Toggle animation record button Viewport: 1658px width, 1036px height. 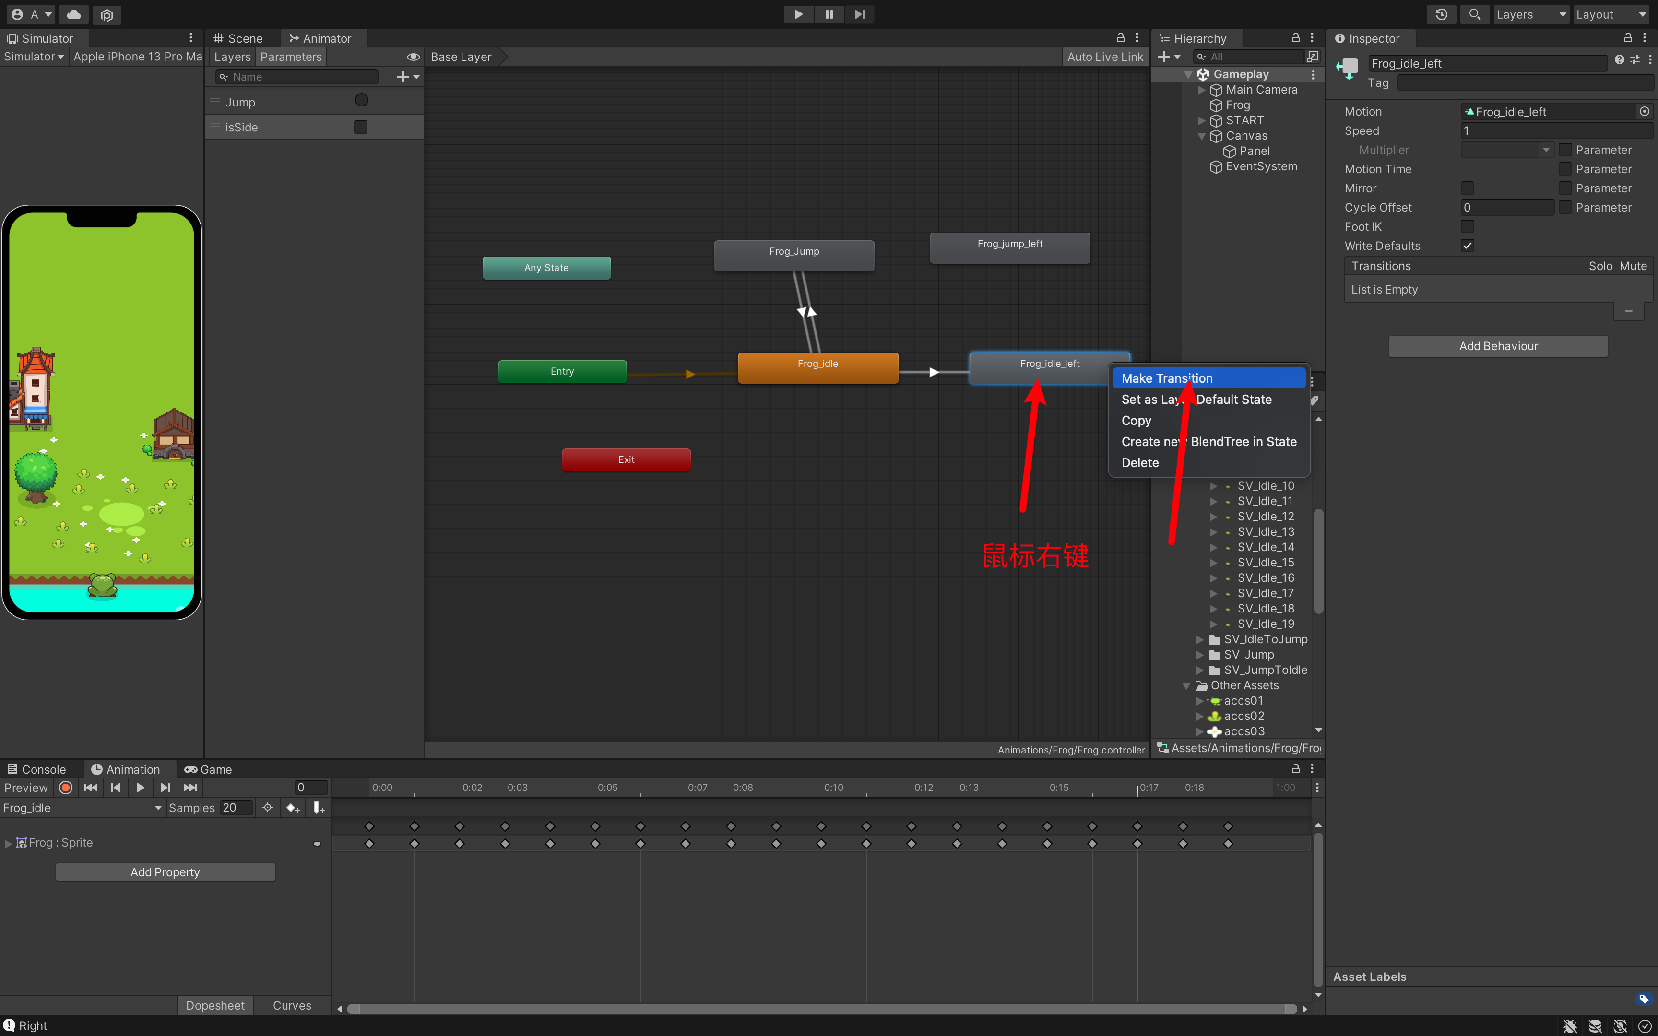66,788
